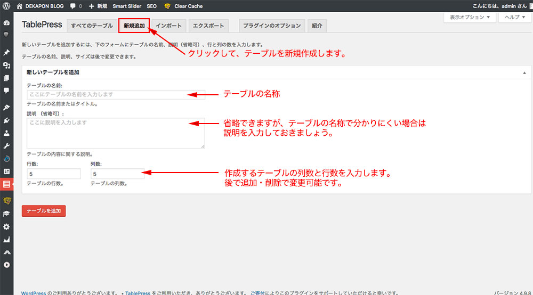533x295 pixels.
Task: Open the WordPress footer link
Action: [33, 293]
